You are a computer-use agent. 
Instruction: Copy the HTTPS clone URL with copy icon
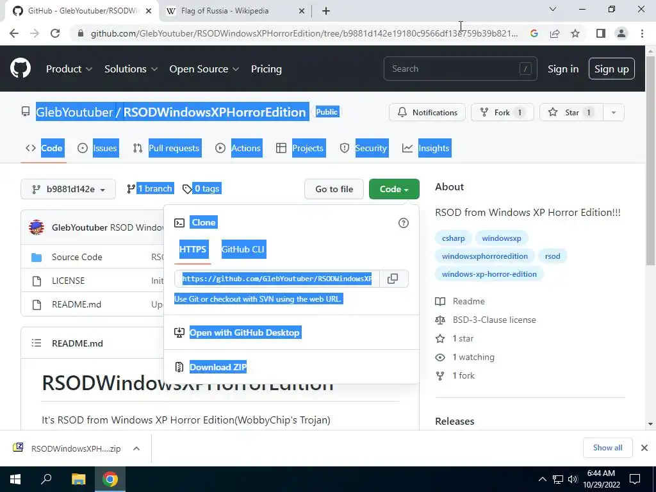tap(393, 279)
